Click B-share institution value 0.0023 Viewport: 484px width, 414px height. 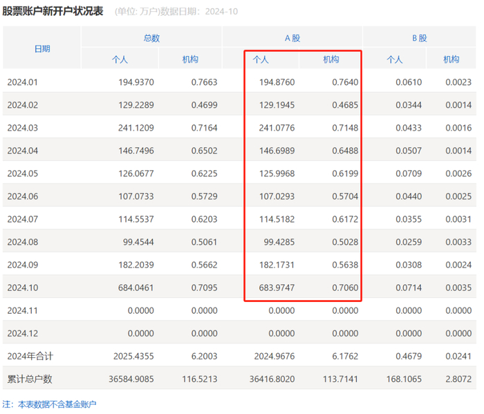[458, 82]
